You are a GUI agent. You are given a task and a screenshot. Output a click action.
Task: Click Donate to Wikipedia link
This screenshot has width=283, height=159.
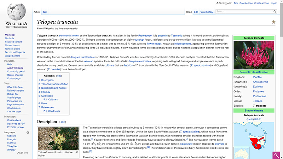coord(15,52)
